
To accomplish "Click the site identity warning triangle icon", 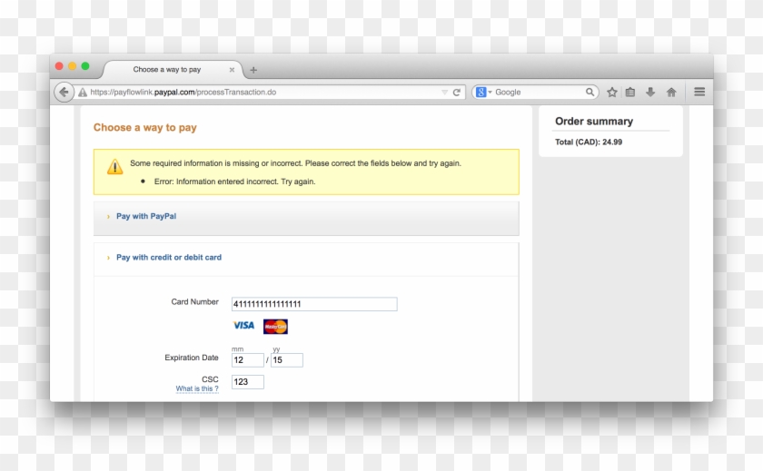I will 83,93.
